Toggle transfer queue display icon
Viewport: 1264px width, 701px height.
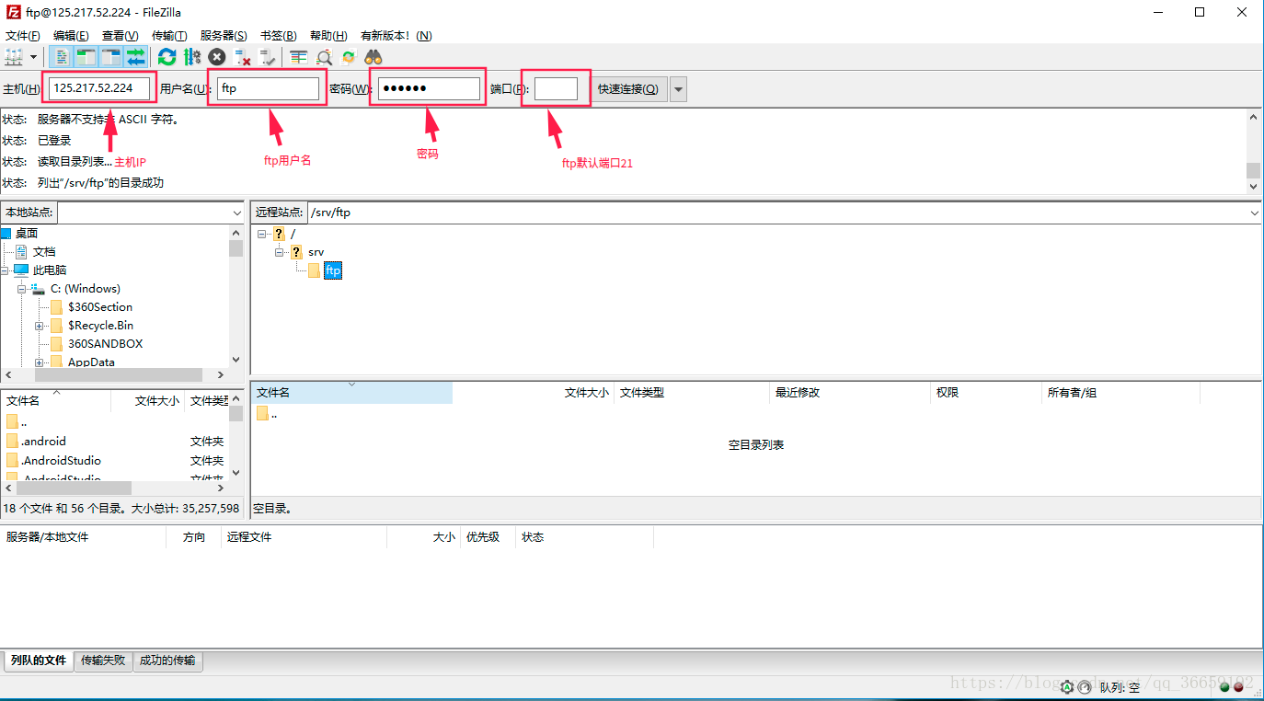(x=136, y=57)
